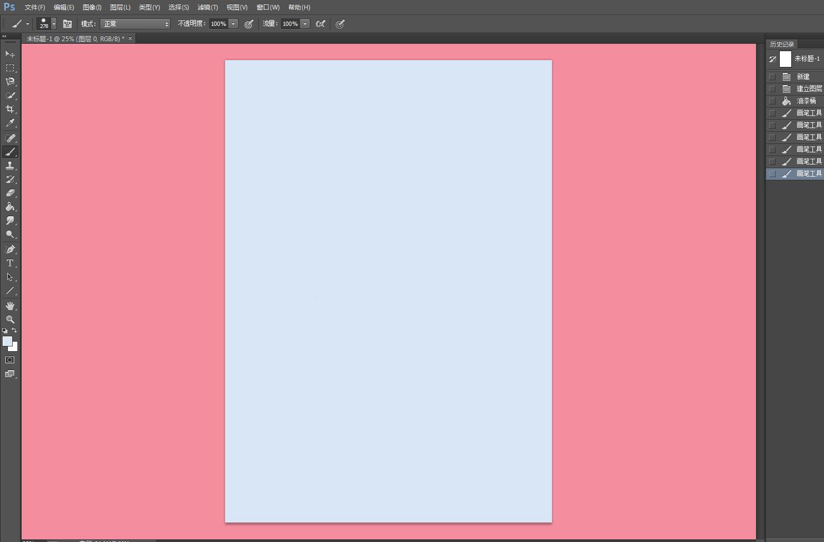Open the 模式 blend mode dropdown

point(135,24)
